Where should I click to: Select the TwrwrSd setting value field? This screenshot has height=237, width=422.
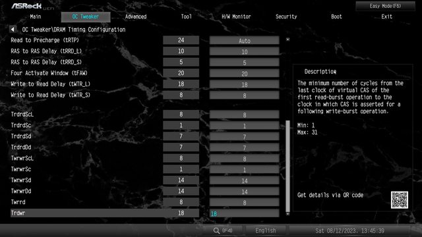pos(245,180)
